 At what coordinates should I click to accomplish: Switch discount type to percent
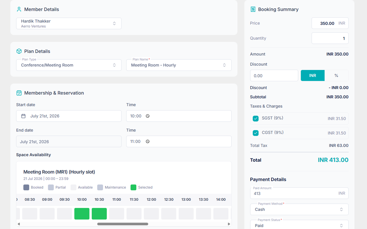pyautogui.click(x=336, y=75)
